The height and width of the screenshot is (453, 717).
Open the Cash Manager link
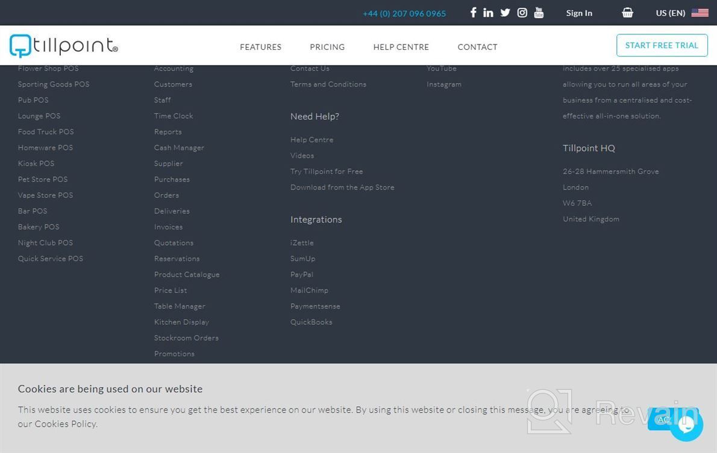pyautogui.click(x=179, y=148)
